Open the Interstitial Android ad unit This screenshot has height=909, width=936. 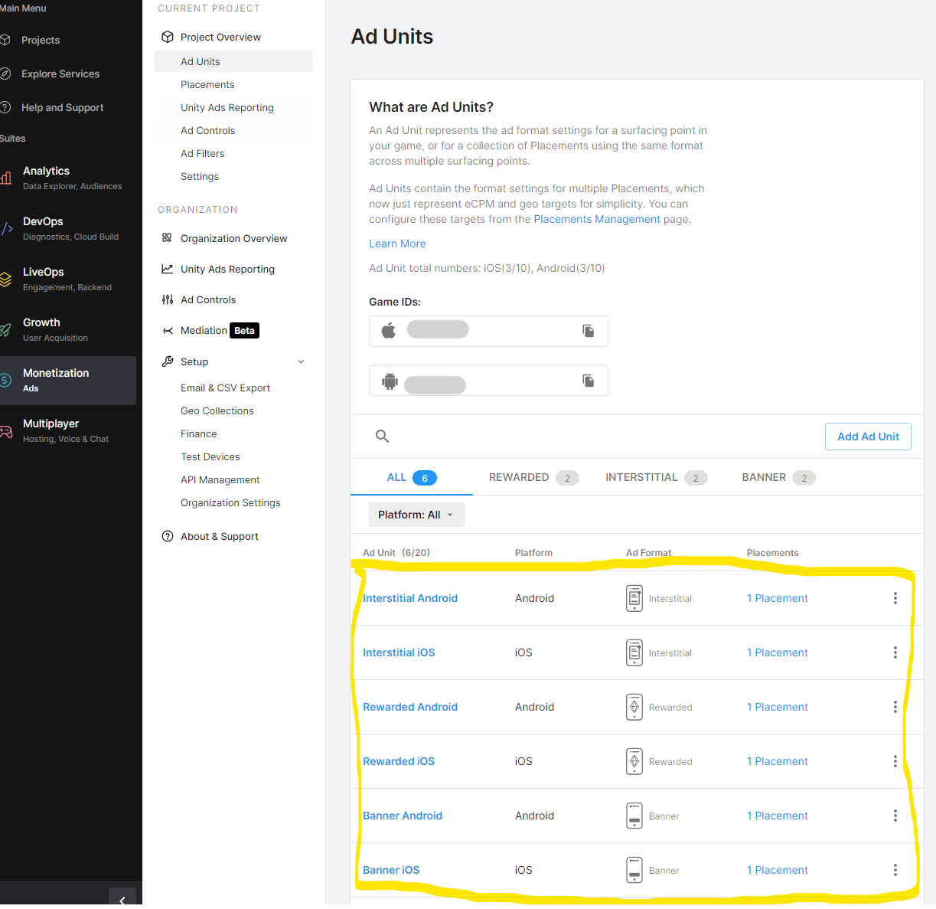pos(410,598)
